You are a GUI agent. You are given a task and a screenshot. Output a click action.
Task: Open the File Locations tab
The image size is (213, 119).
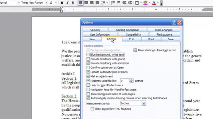pyautogui.click(x=164, y=34)
